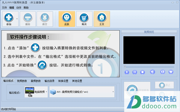Screen dimensions: 180x112
Task: Close the converter window
Action: click(177, 2)
